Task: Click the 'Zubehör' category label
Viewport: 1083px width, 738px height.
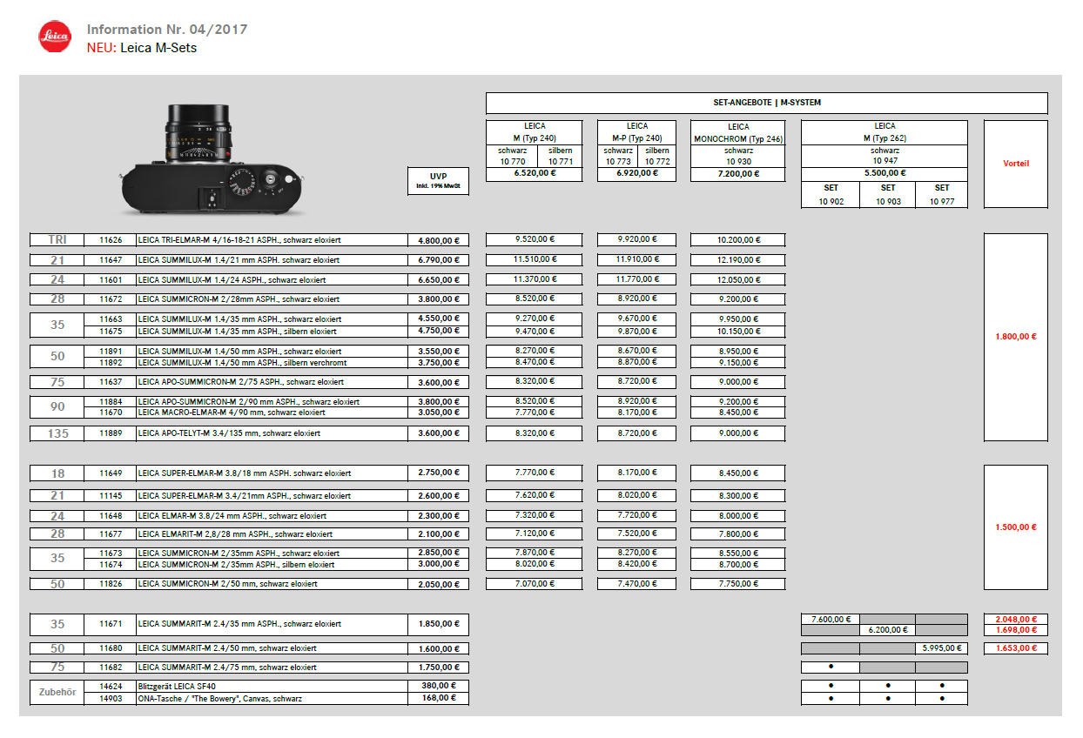Action: click(57, 692)
